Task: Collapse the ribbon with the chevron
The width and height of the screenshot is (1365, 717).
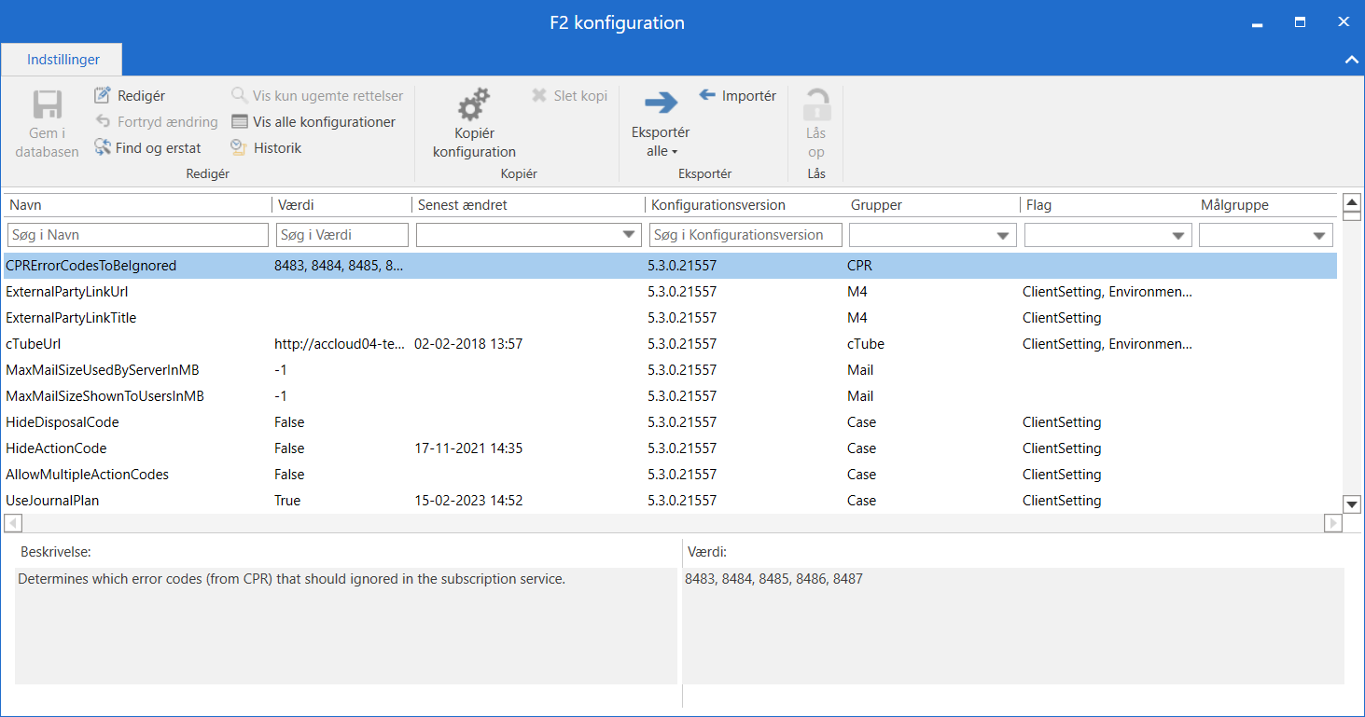Action: tap(1351, 60)
